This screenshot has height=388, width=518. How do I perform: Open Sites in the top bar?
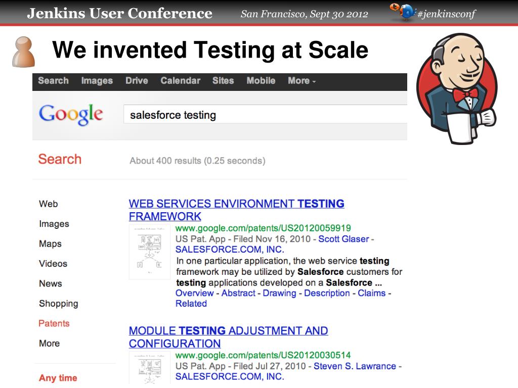(223, 80)
